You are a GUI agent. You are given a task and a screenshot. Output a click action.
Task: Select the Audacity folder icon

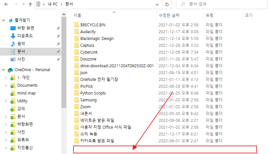(76, 32)
